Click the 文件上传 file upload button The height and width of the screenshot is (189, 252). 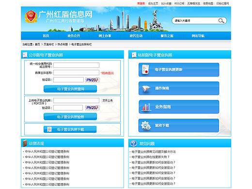pyautogui.click(x=108, y=100)
